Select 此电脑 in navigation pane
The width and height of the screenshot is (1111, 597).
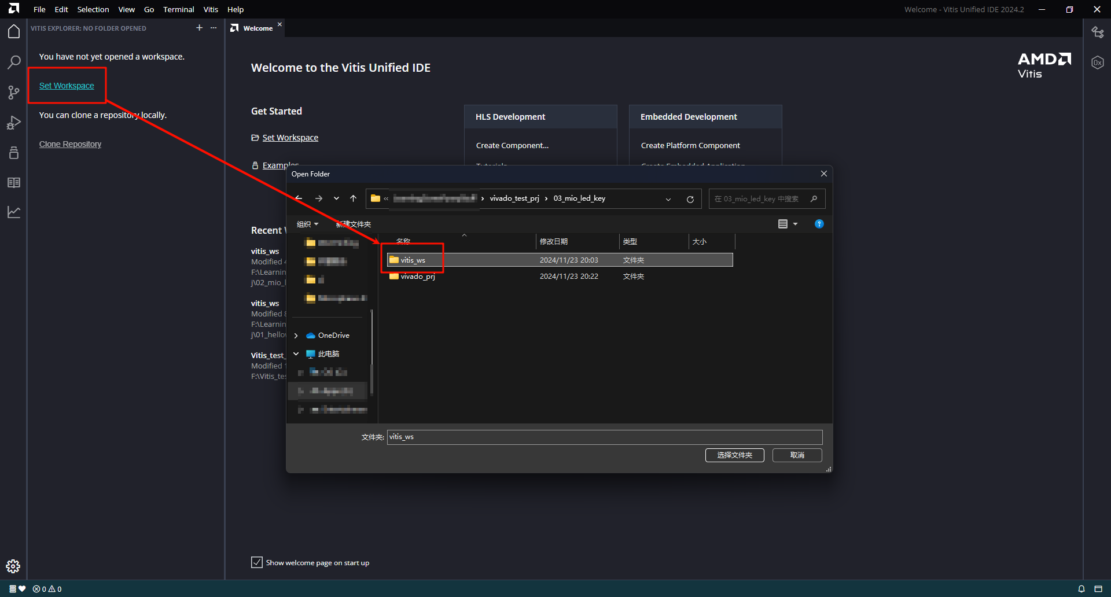tap(328, 354)
